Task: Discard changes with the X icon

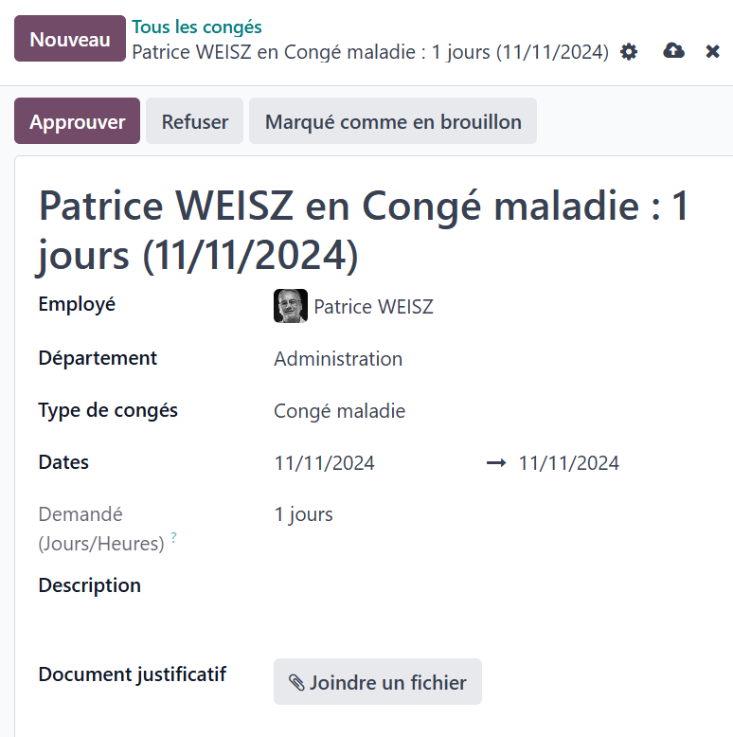Action: coord(712,51)
